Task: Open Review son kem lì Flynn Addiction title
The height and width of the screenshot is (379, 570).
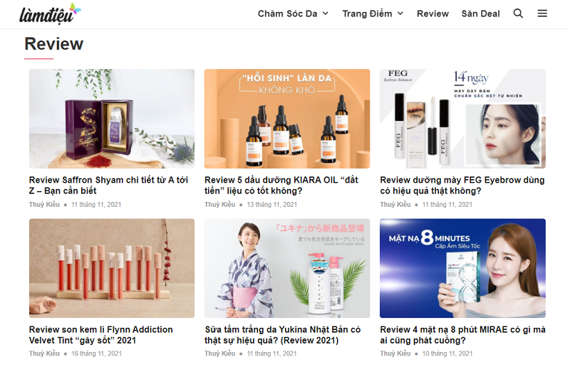Action: [100, 335]
